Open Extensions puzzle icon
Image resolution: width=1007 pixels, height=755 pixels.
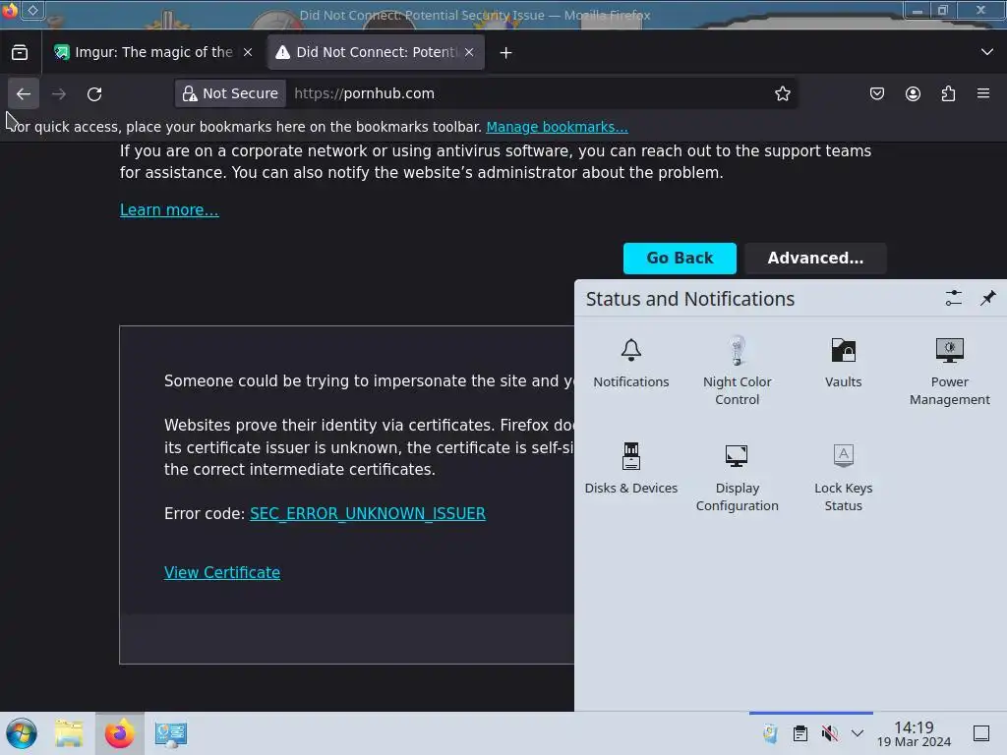click(948, 93)
